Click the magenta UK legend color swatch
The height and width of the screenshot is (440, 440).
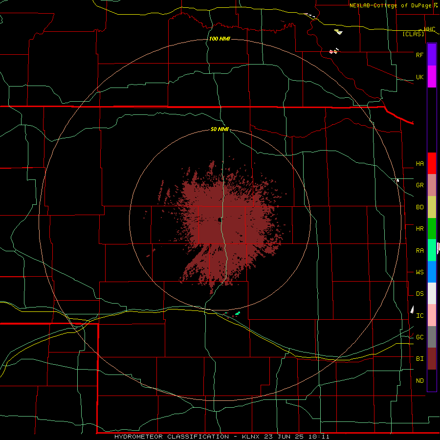432,77
